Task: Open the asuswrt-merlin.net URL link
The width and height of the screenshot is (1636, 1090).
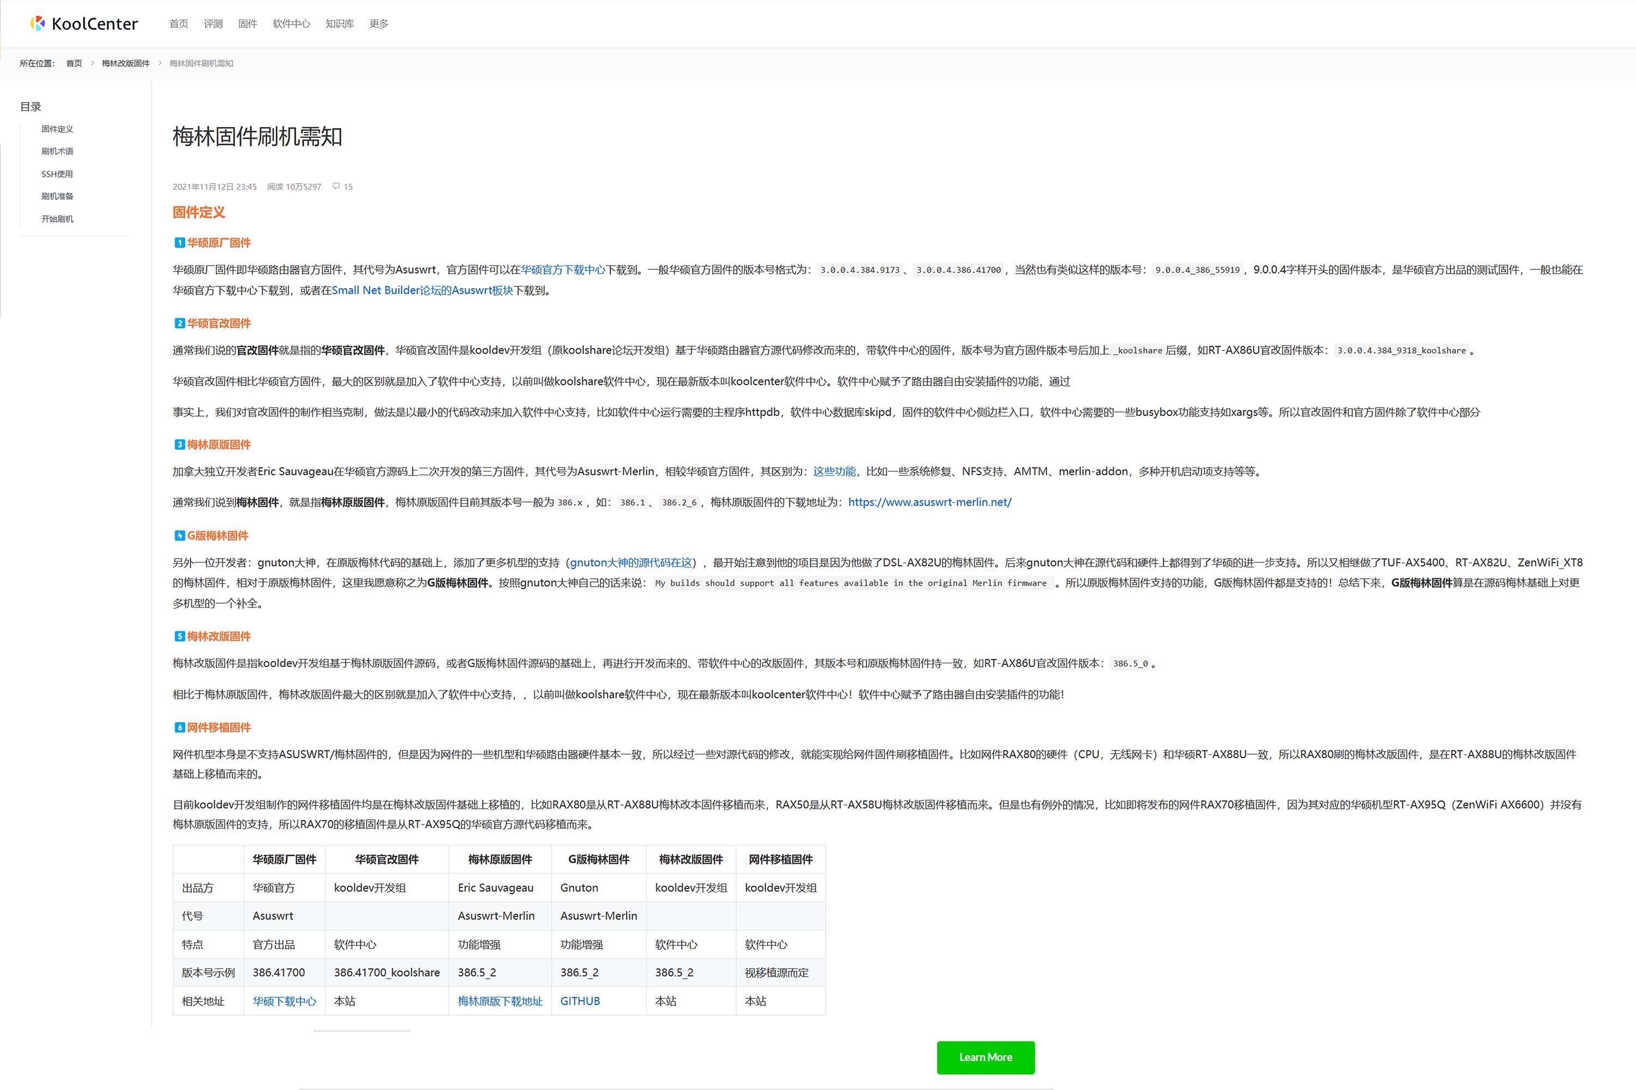Action: point(929,502)
